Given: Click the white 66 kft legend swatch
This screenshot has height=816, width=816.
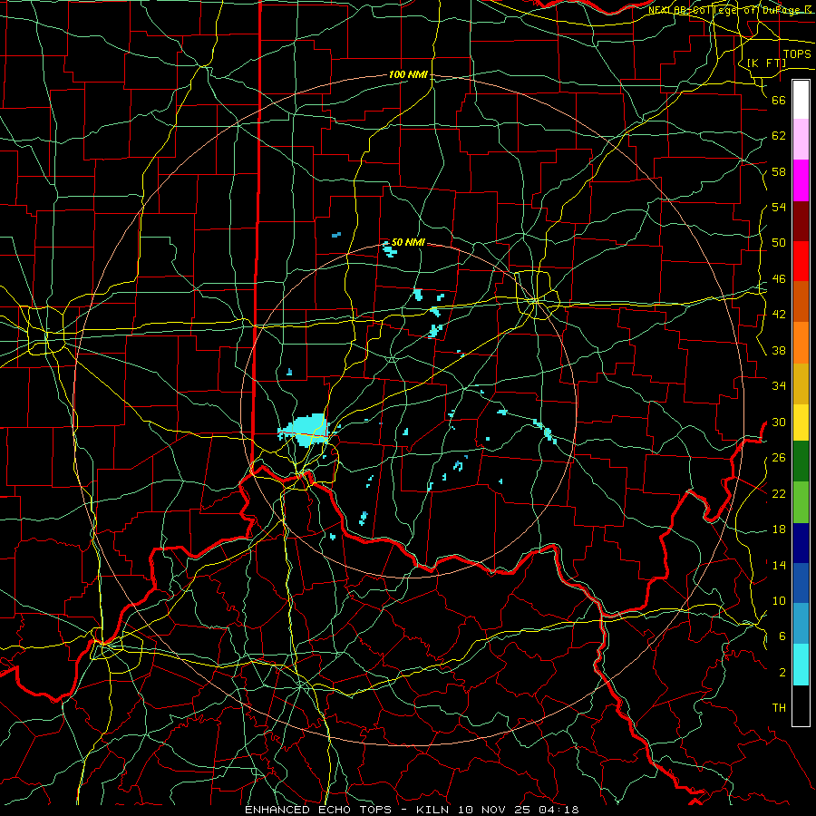Looking at the screenshot, I should 801,100.
